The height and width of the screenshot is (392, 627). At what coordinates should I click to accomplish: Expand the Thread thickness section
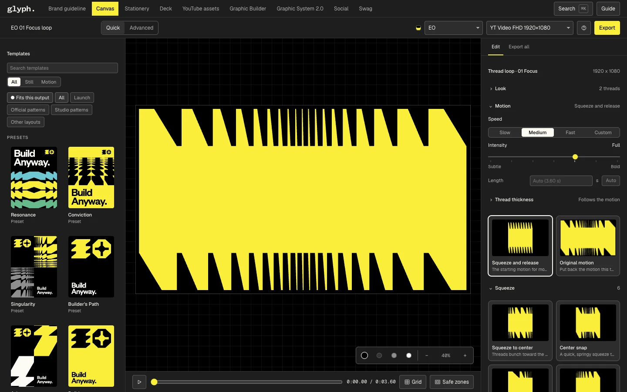pyautogui.click(x=554, y=199)
